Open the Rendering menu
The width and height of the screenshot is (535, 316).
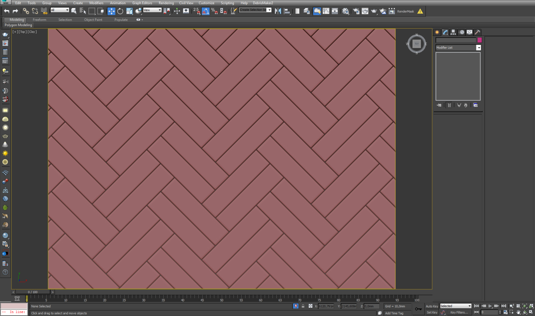(166, 3)
